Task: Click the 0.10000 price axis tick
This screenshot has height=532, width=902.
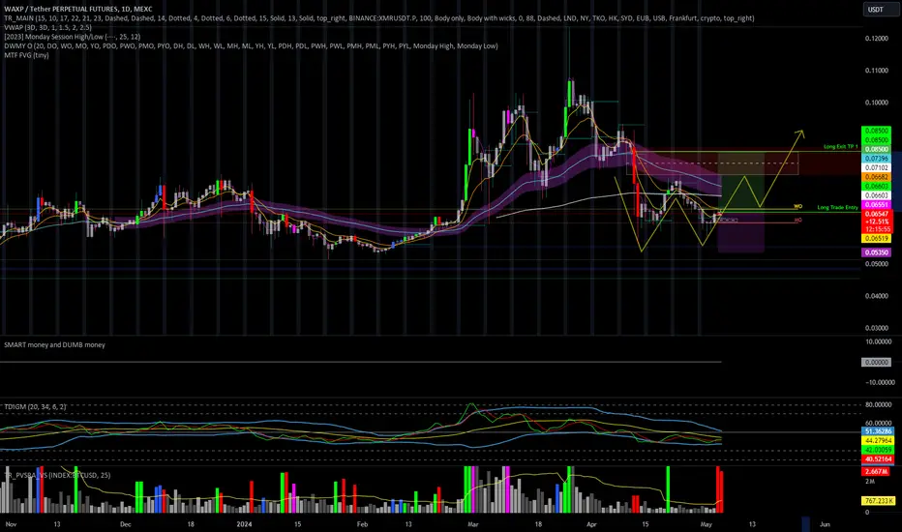Action: pos(877,103)
